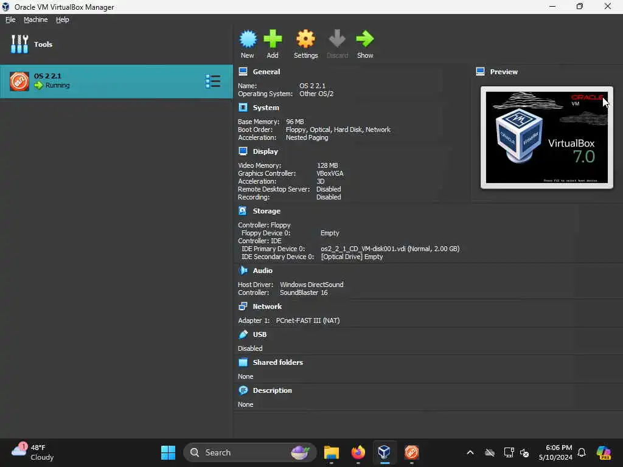Click the Copilot preview icon in tray

[604, 452]
